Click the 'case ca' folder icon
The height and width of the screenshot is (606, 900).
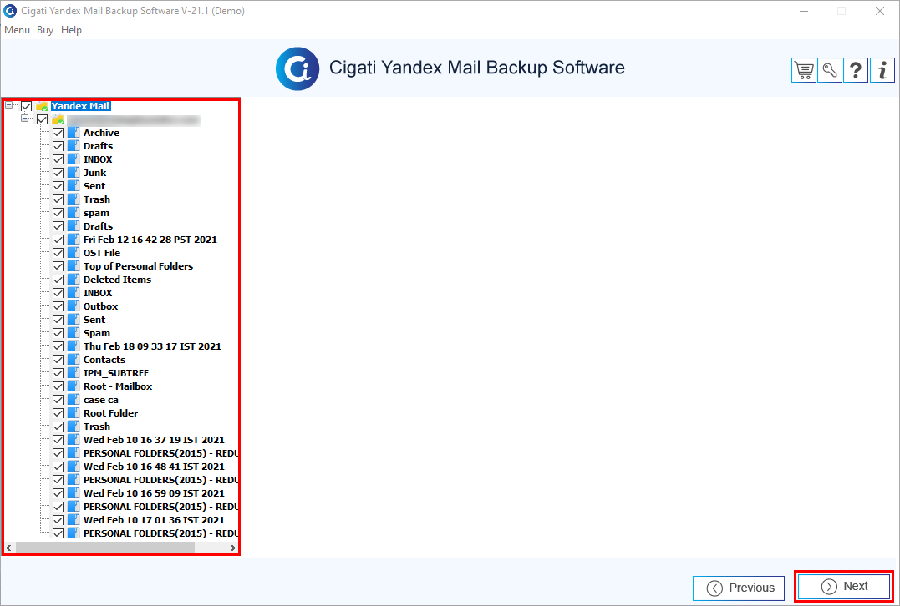74,400
